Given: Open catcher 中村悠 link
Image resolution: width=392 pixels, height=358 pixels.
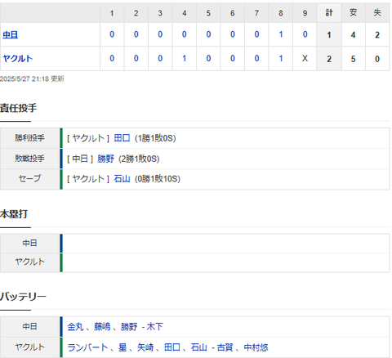Looking at the screenshot, I should point(256,347).
